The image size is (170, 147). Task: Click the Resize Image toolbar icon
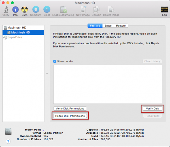[111, 9]
